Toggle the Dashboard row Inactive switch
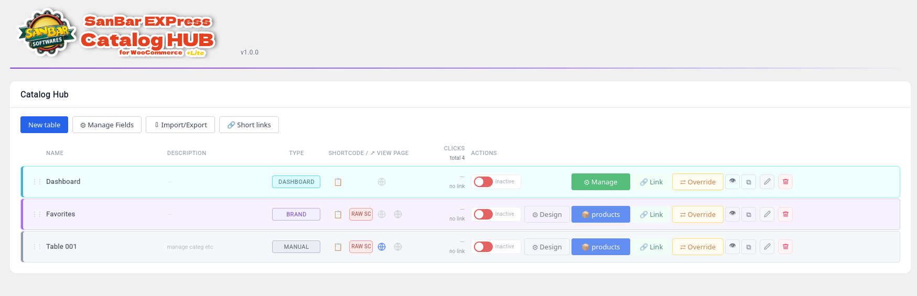 click(x=483, y=182)
